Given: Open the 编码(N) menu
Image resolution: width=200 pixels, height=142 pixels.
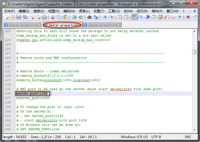Looking at the screenshot, I should coord(69,11).
